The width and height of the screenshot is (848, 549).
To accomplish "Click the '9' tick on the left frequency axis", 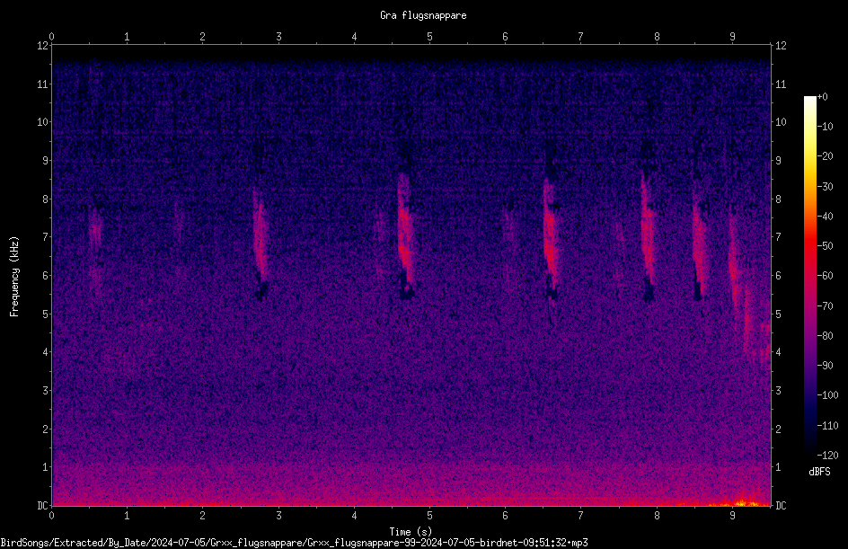I will tap(45, 161).
